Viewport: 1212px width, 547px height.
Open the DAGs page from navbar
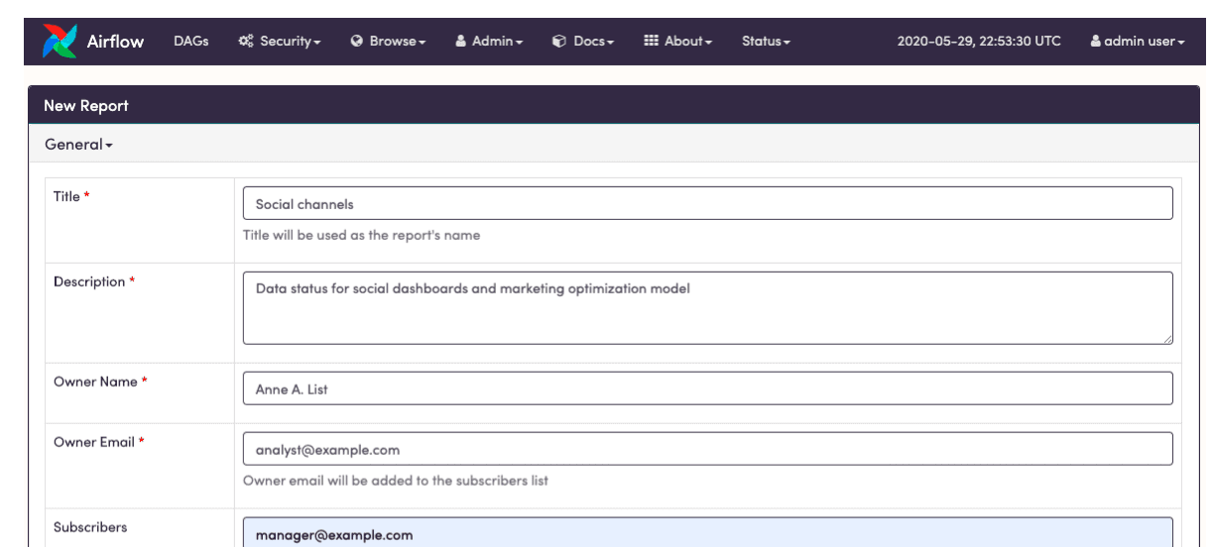coord(190,41)
